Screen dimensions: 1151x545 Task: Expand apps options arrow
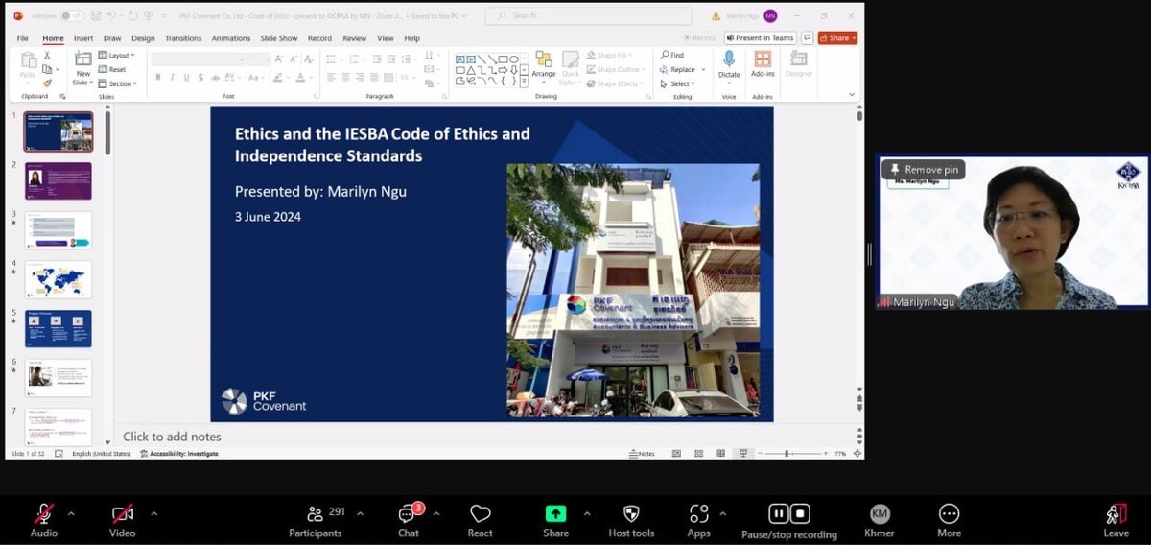click(x=722, y=513)
